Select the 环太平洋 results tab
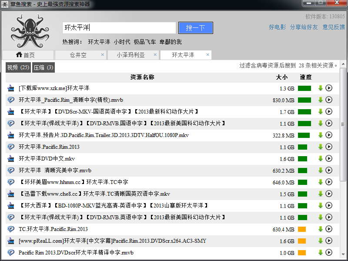Screen dimensions: 348x261 [186, 55]
